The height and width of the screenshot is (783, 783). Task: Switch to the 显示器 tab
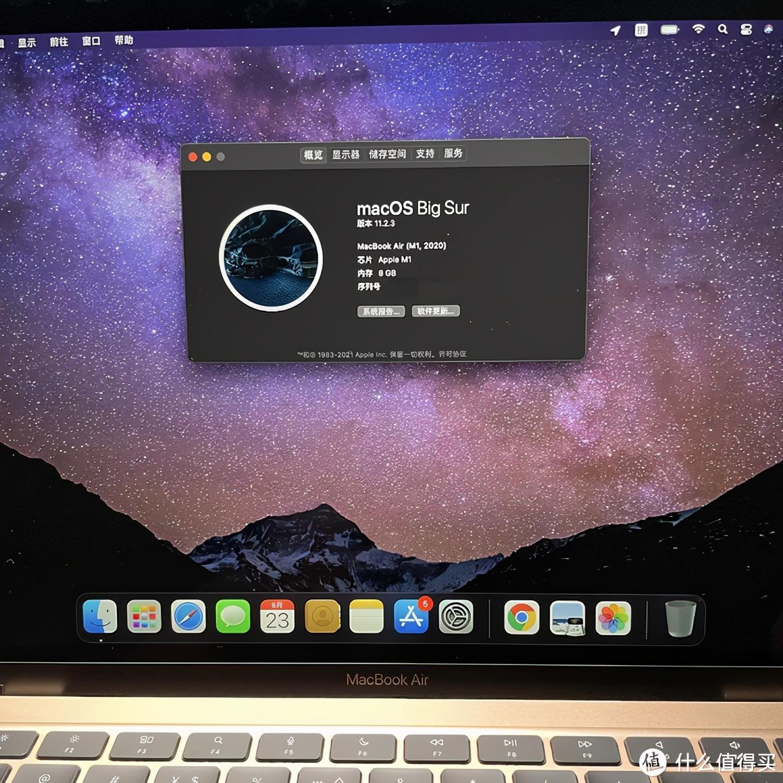pyautogui.click(x=345, y=155)
